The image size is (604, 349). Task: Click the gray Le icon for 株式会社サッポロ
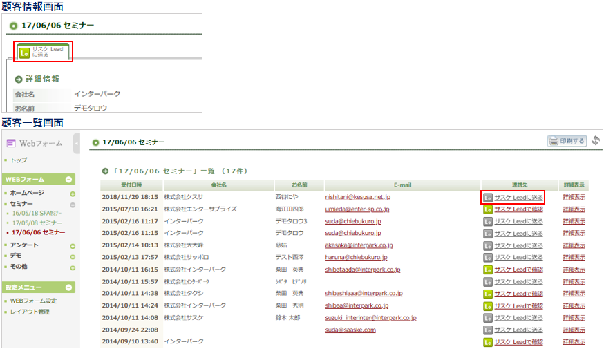pos(488,258)
